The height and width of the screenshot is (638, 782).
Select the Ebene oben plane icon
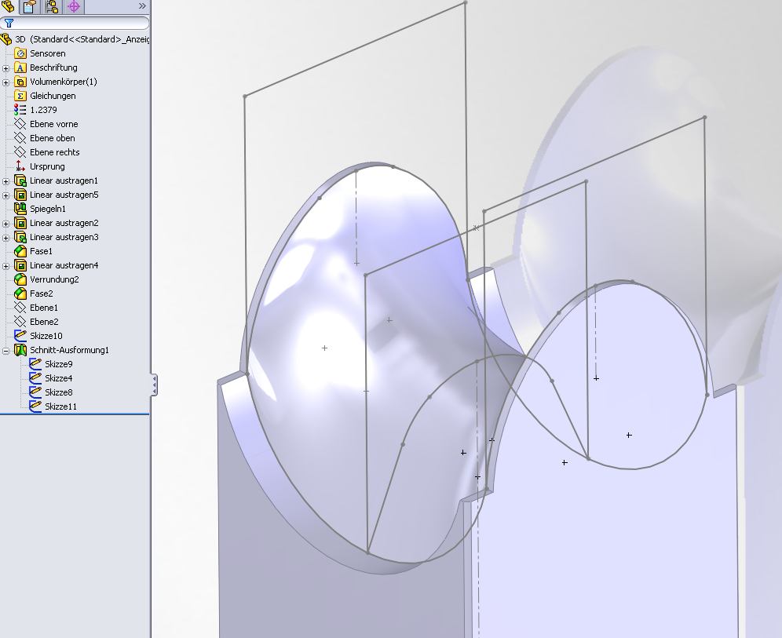20,138
